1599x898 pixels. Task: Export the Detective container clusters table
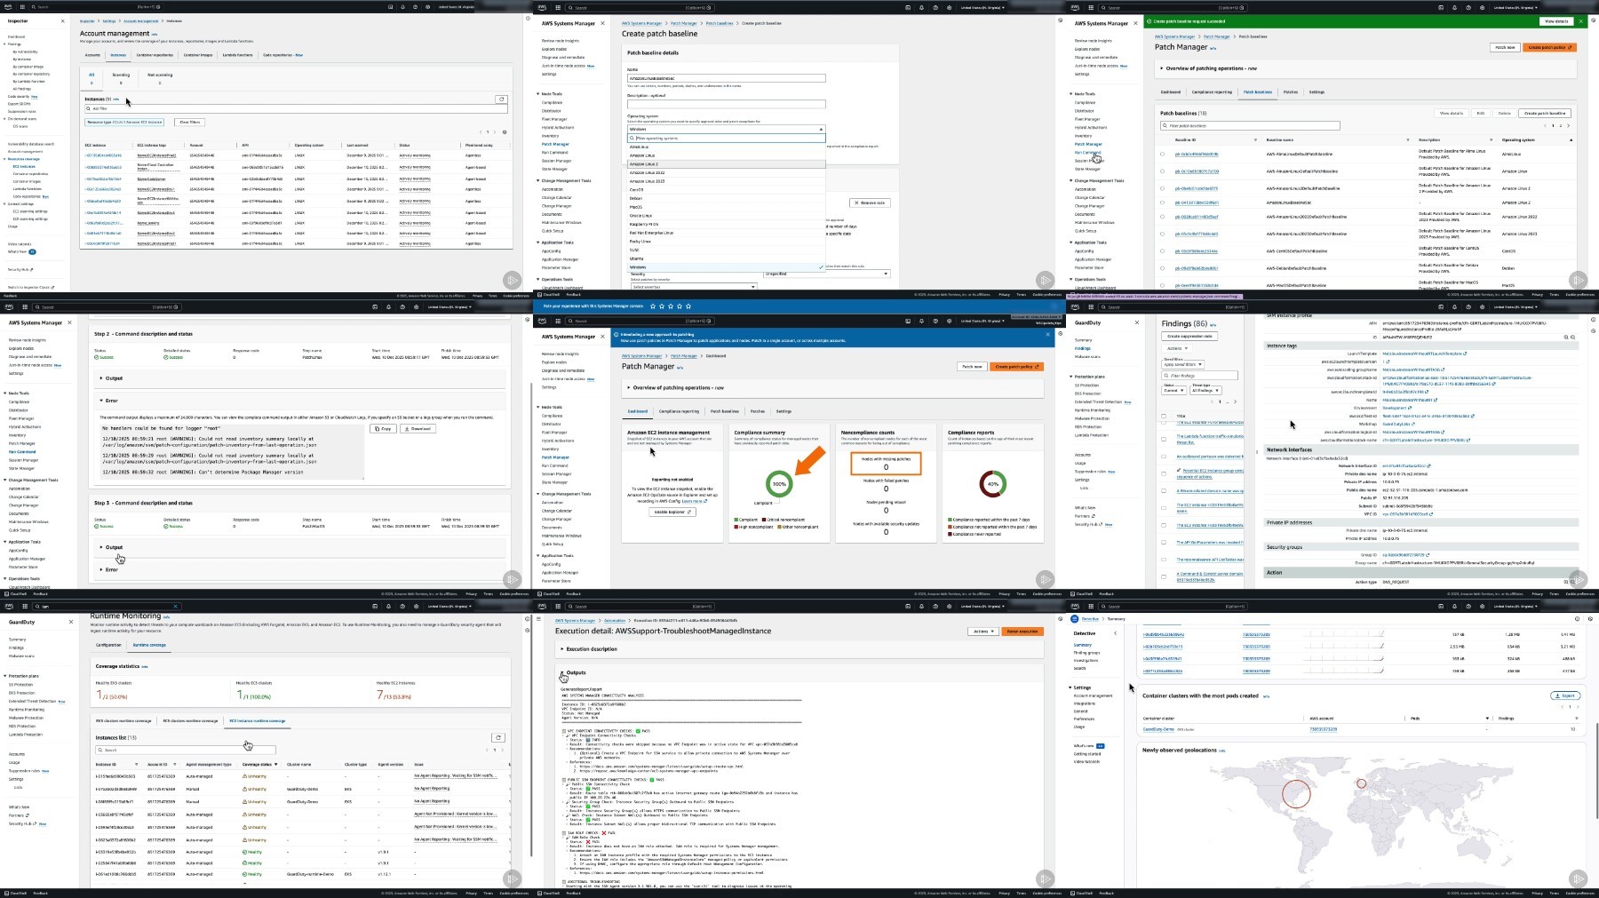[1565, 695]
